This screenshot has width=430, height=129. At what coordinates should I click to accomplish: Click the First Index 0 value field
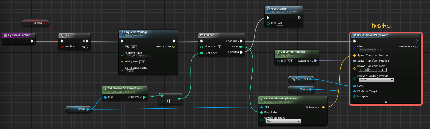[219, 47]
